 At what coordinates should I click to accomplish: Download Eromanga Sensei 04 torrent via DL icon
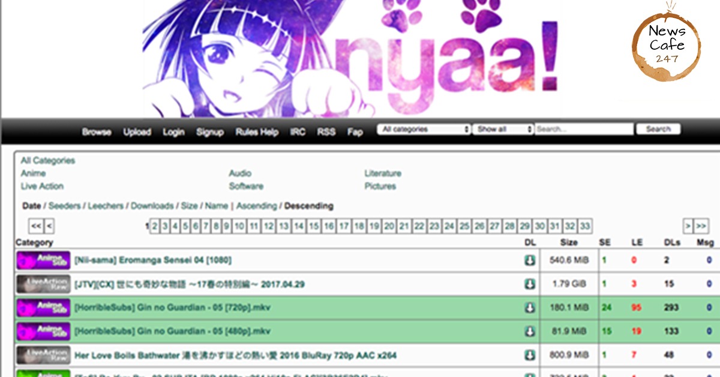tap(530, 260)
